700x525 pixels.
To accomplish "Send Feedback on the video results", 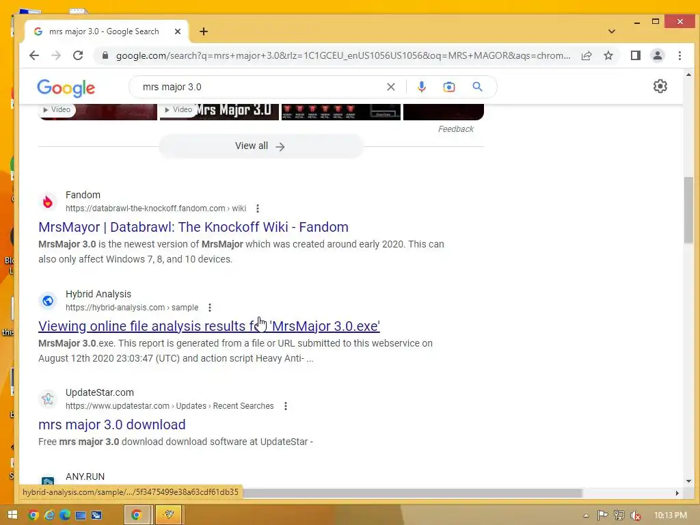I will point(455,129).
